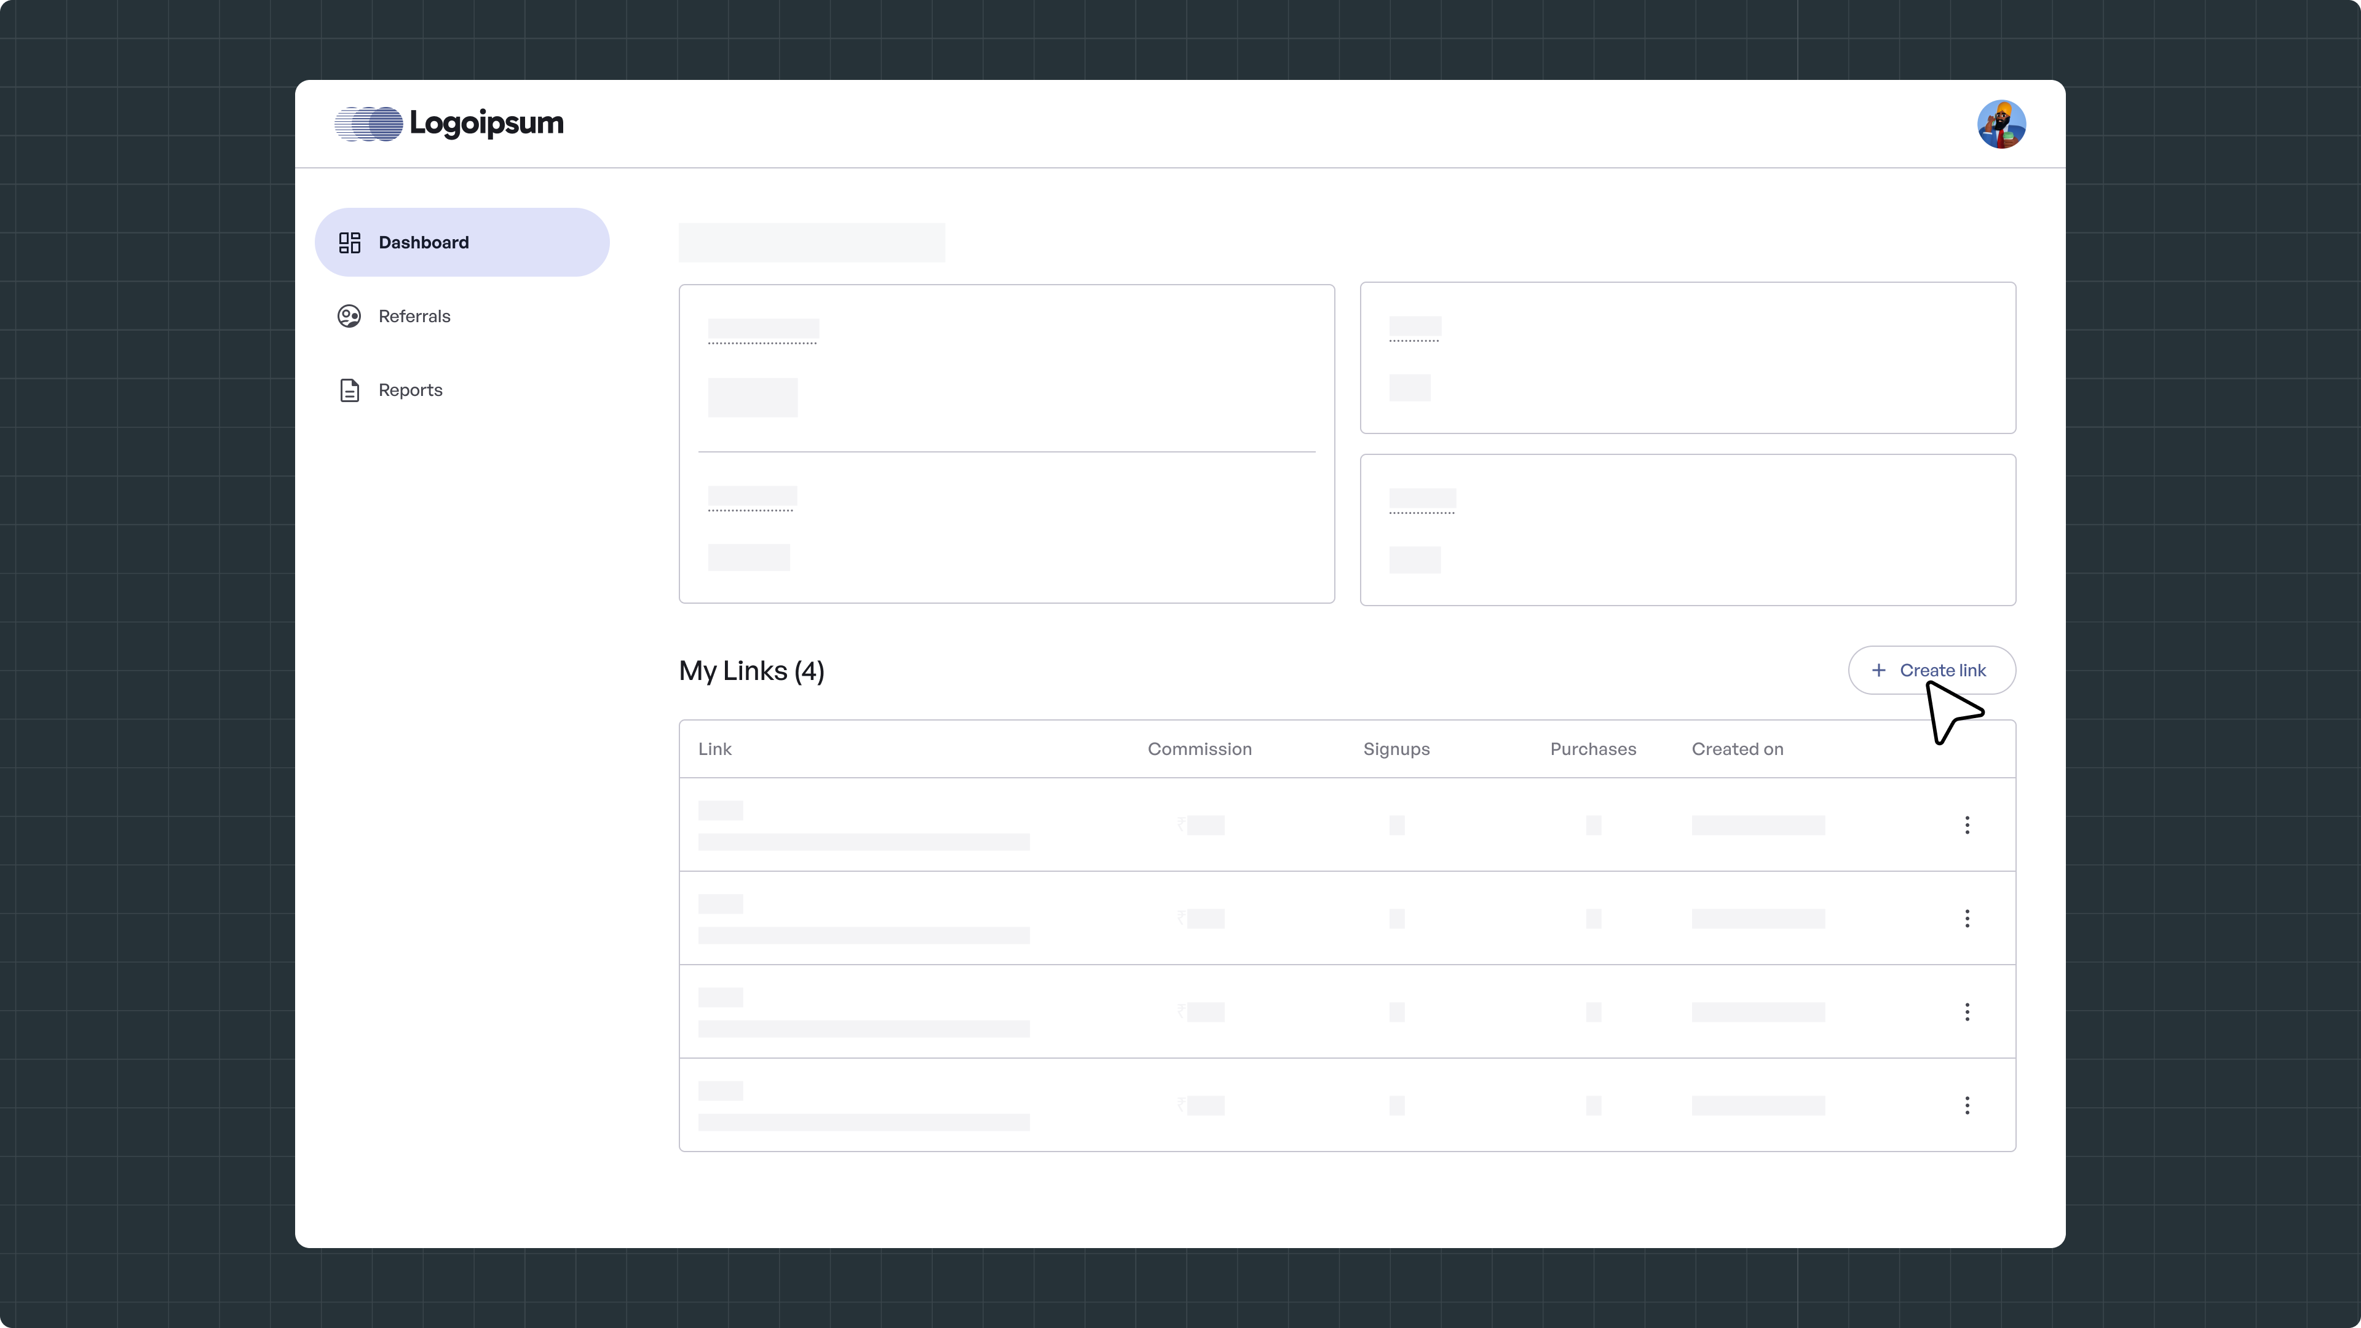Viewport: 2361px width, 1328px height.
Task: Open three-dot menu for fourth link row
Action: pyautogui.click(x=1966, y=1105)
